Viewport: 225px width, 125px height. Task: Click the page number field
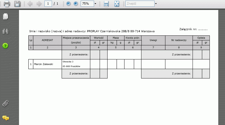(48, 4)
